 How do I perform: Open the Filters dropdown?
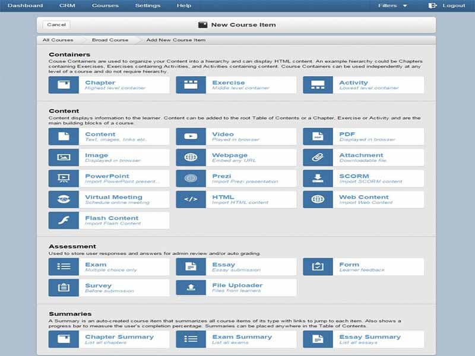[392, 6]
